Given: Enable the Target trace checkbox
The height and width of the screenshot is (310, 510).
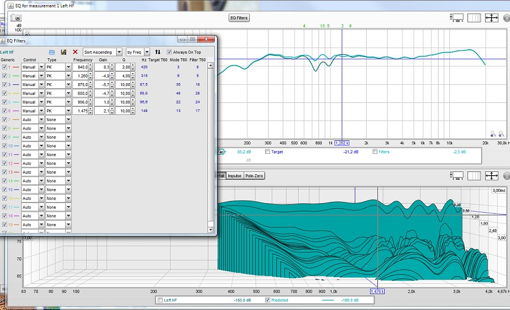Looking at the screenshot, I should tap(267, 152).
